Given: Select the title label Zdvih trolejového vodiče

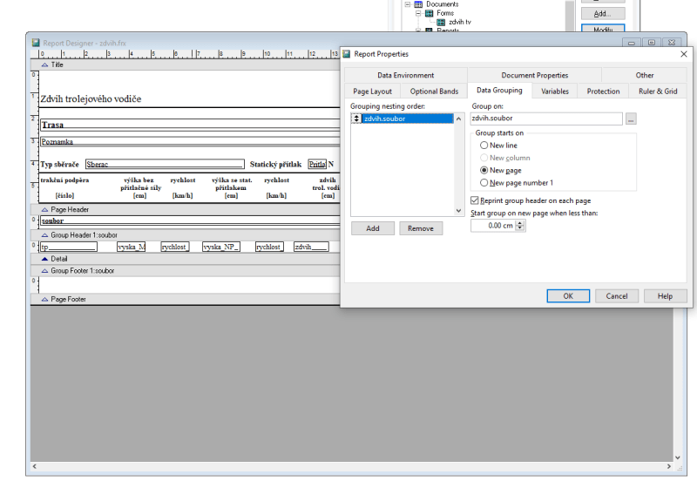Looking at the screenshot, I should coord(91,98).
